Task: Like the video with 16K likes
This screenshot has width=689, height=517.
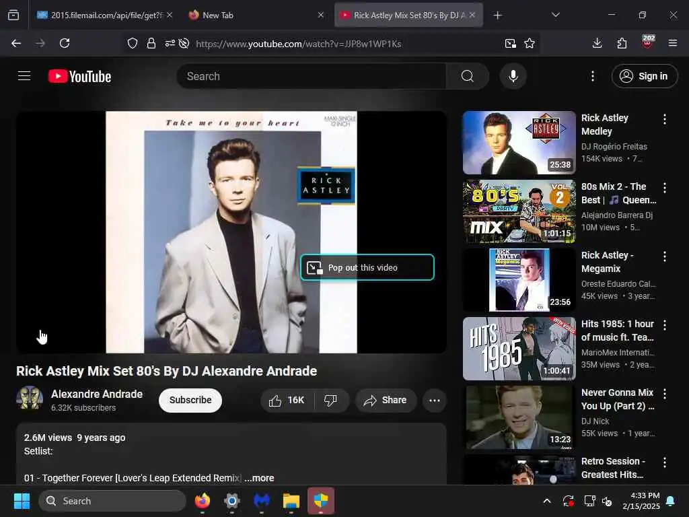Action: [x=287, y=400]
